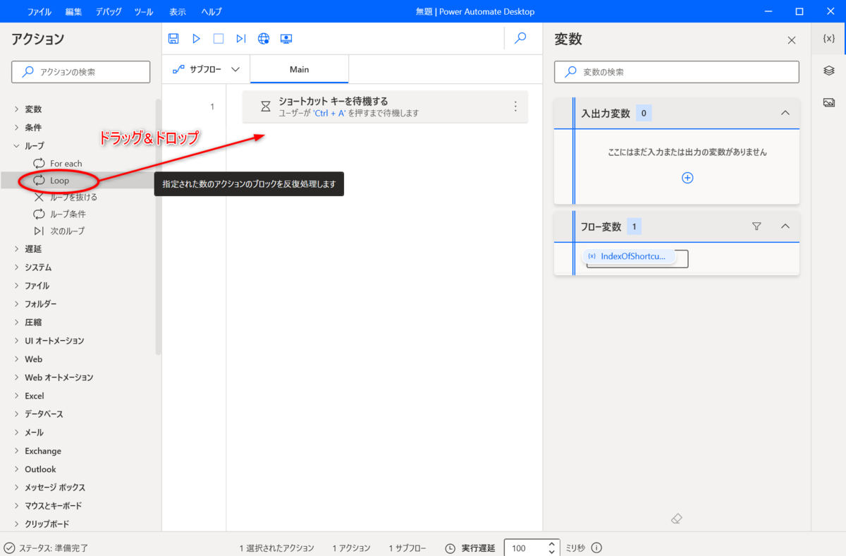Click the Save flow icon
846x556 pixels.
[x=173, y=39]
